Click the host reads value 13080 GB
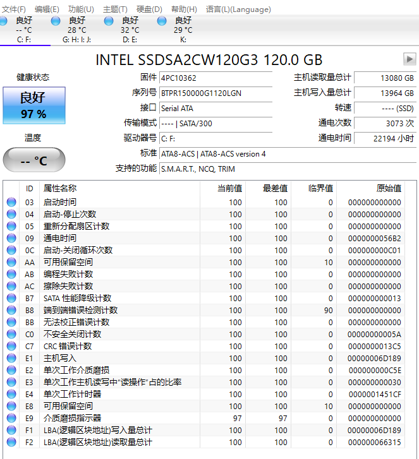The image size is (419, 459). pyautogui.click(x=386, y=78)
